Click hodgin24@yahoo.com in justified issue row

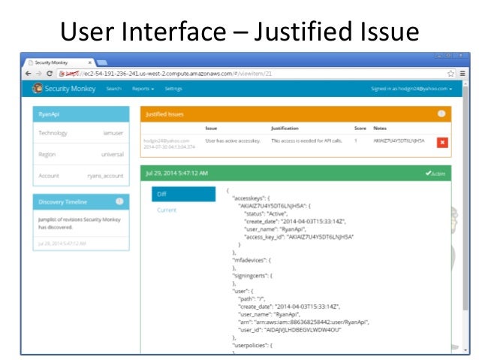[x=167, y=141]
